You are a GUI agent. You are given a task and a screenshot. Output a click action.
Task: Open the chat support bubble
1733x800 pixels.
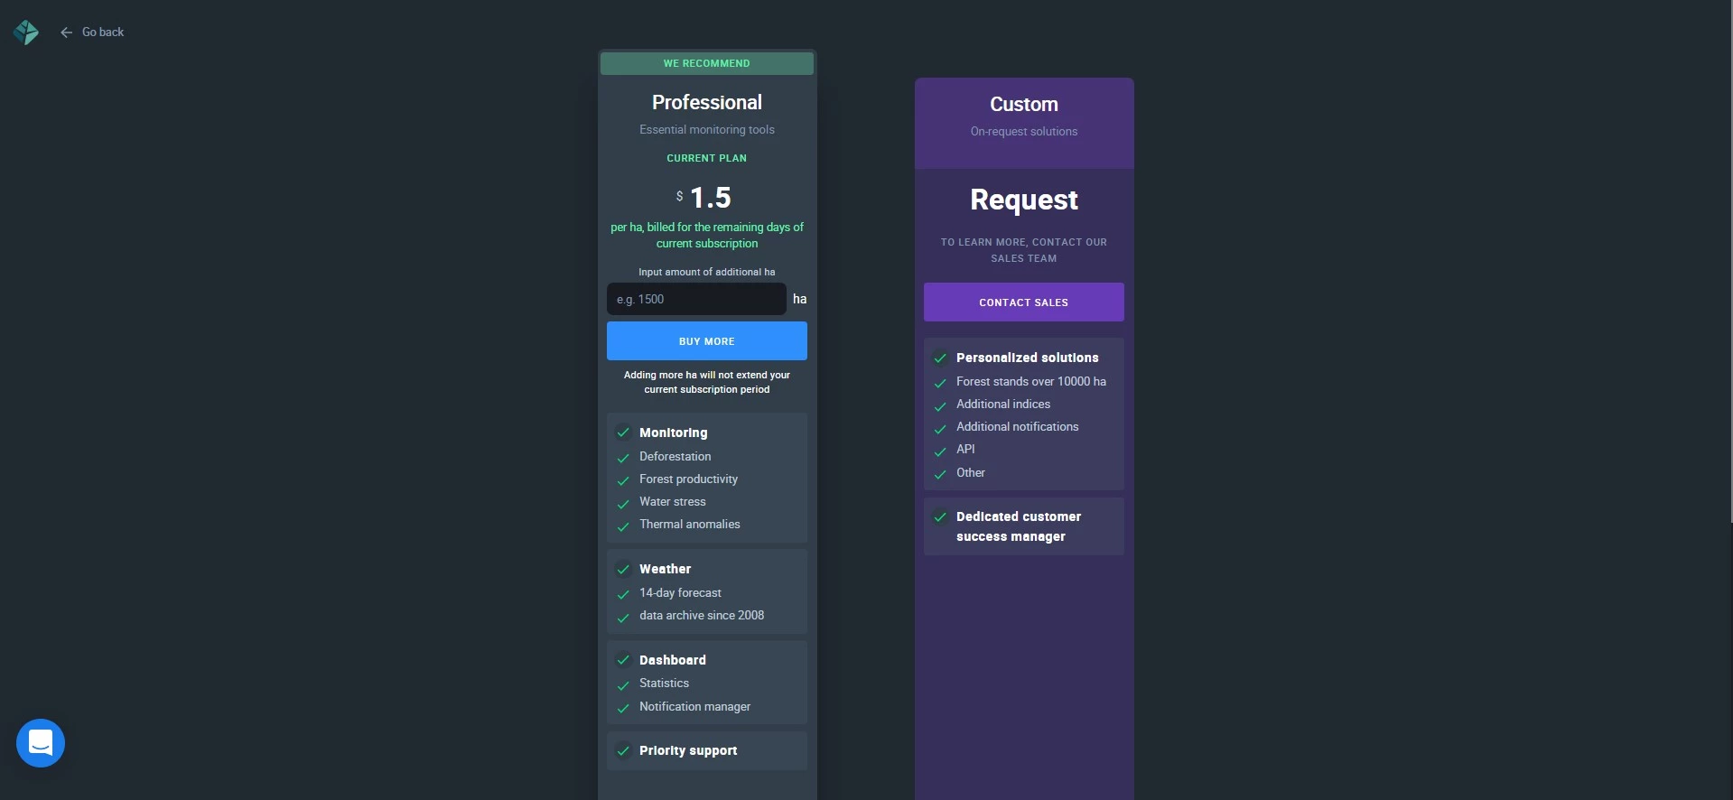pos(41,743)
